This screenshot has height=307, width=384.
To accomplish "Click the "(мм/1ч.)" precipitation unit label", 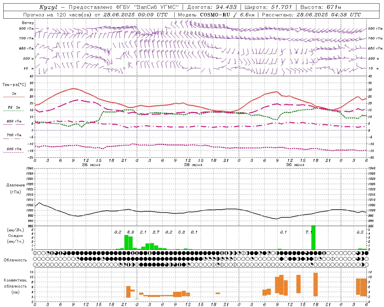I will coord(16,242).
